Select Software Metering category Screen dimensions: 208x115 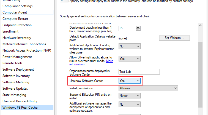[x=16, y=82]
